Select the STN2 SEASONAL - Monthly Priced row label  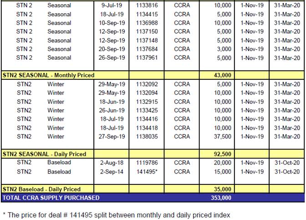48,75
